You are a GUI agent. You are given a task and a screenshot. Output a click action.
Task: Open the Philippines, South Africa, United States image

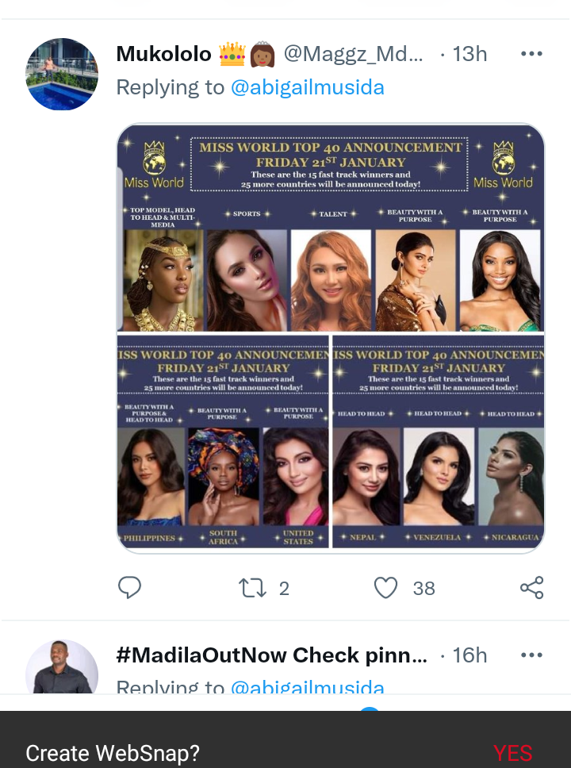tap(223, 442)
